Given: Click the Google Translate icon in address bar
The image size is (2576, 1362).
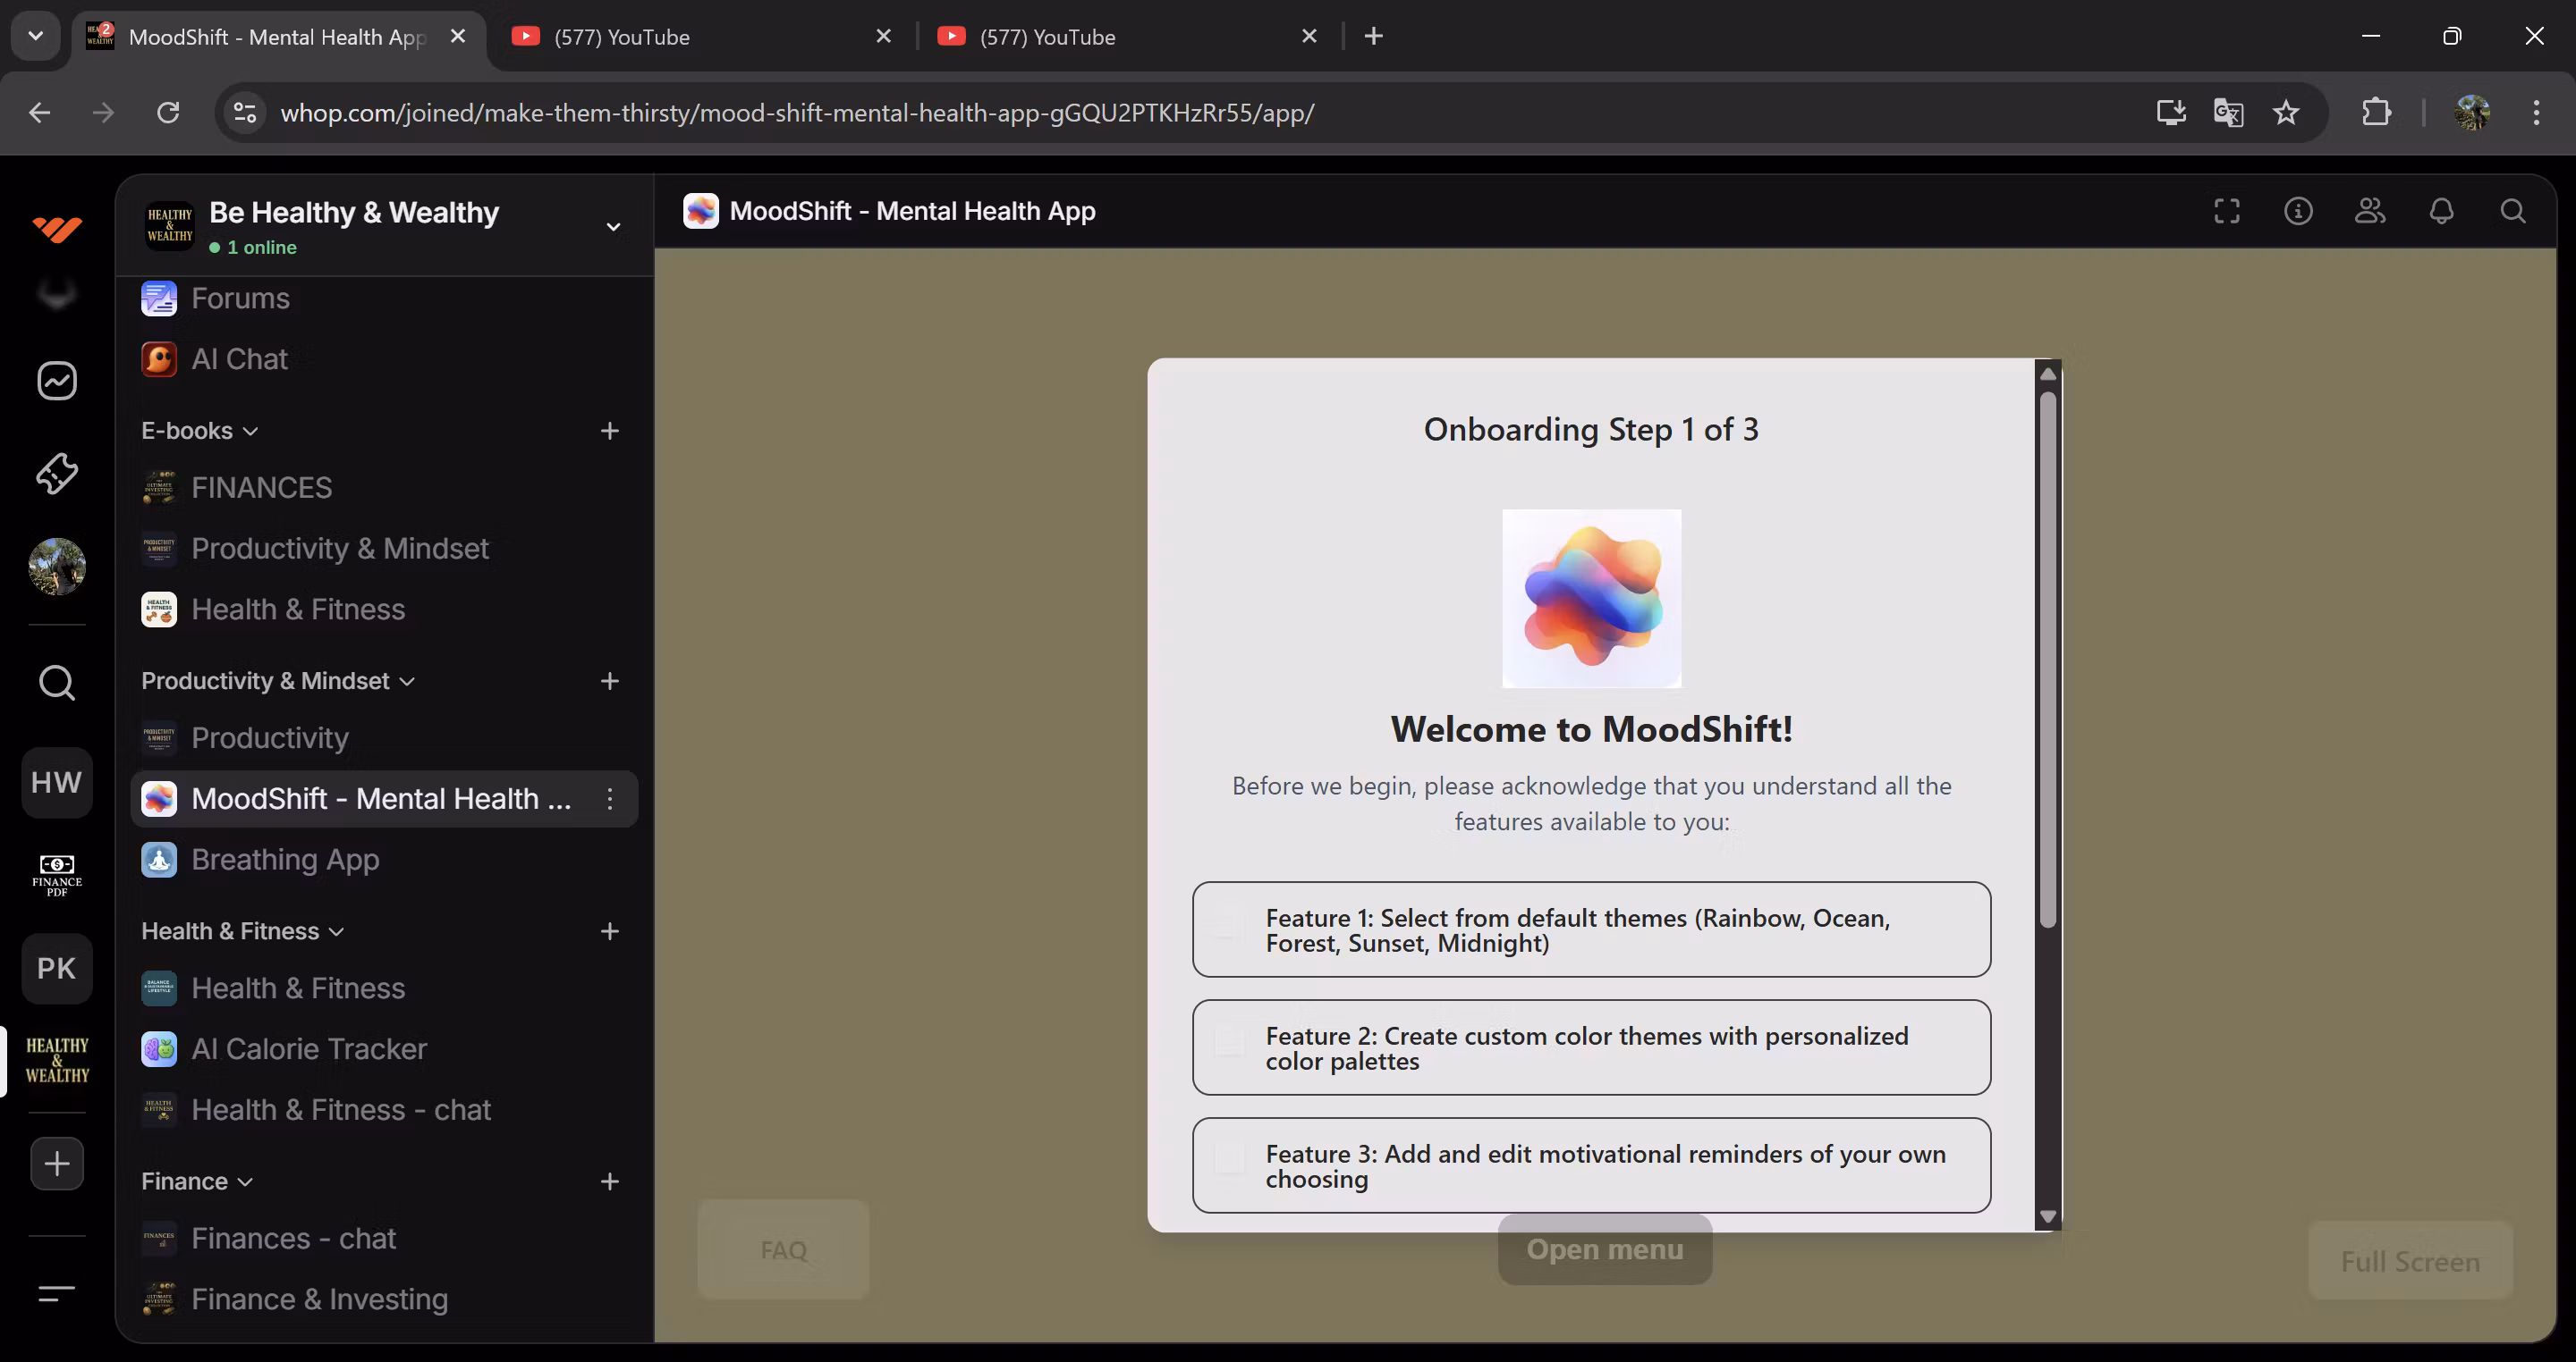Looking at the screenshot, I should click(x=2228, y=112).
